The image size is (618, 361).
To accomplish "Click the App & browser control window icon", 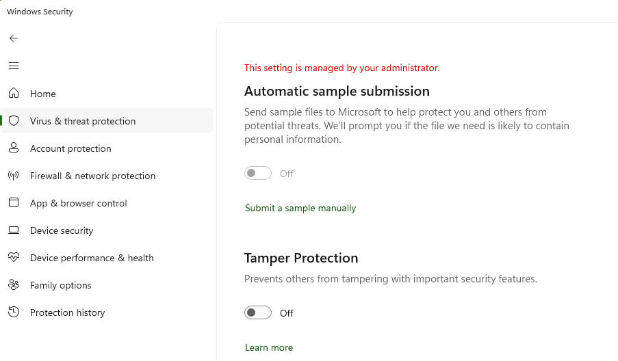I will pyautogui.click(x=14, y=203).
